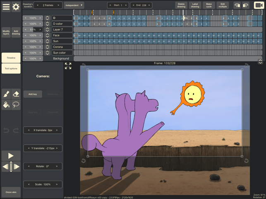266x199 pixels.
Task: Open the Onion skin panel
Action: 11,192
